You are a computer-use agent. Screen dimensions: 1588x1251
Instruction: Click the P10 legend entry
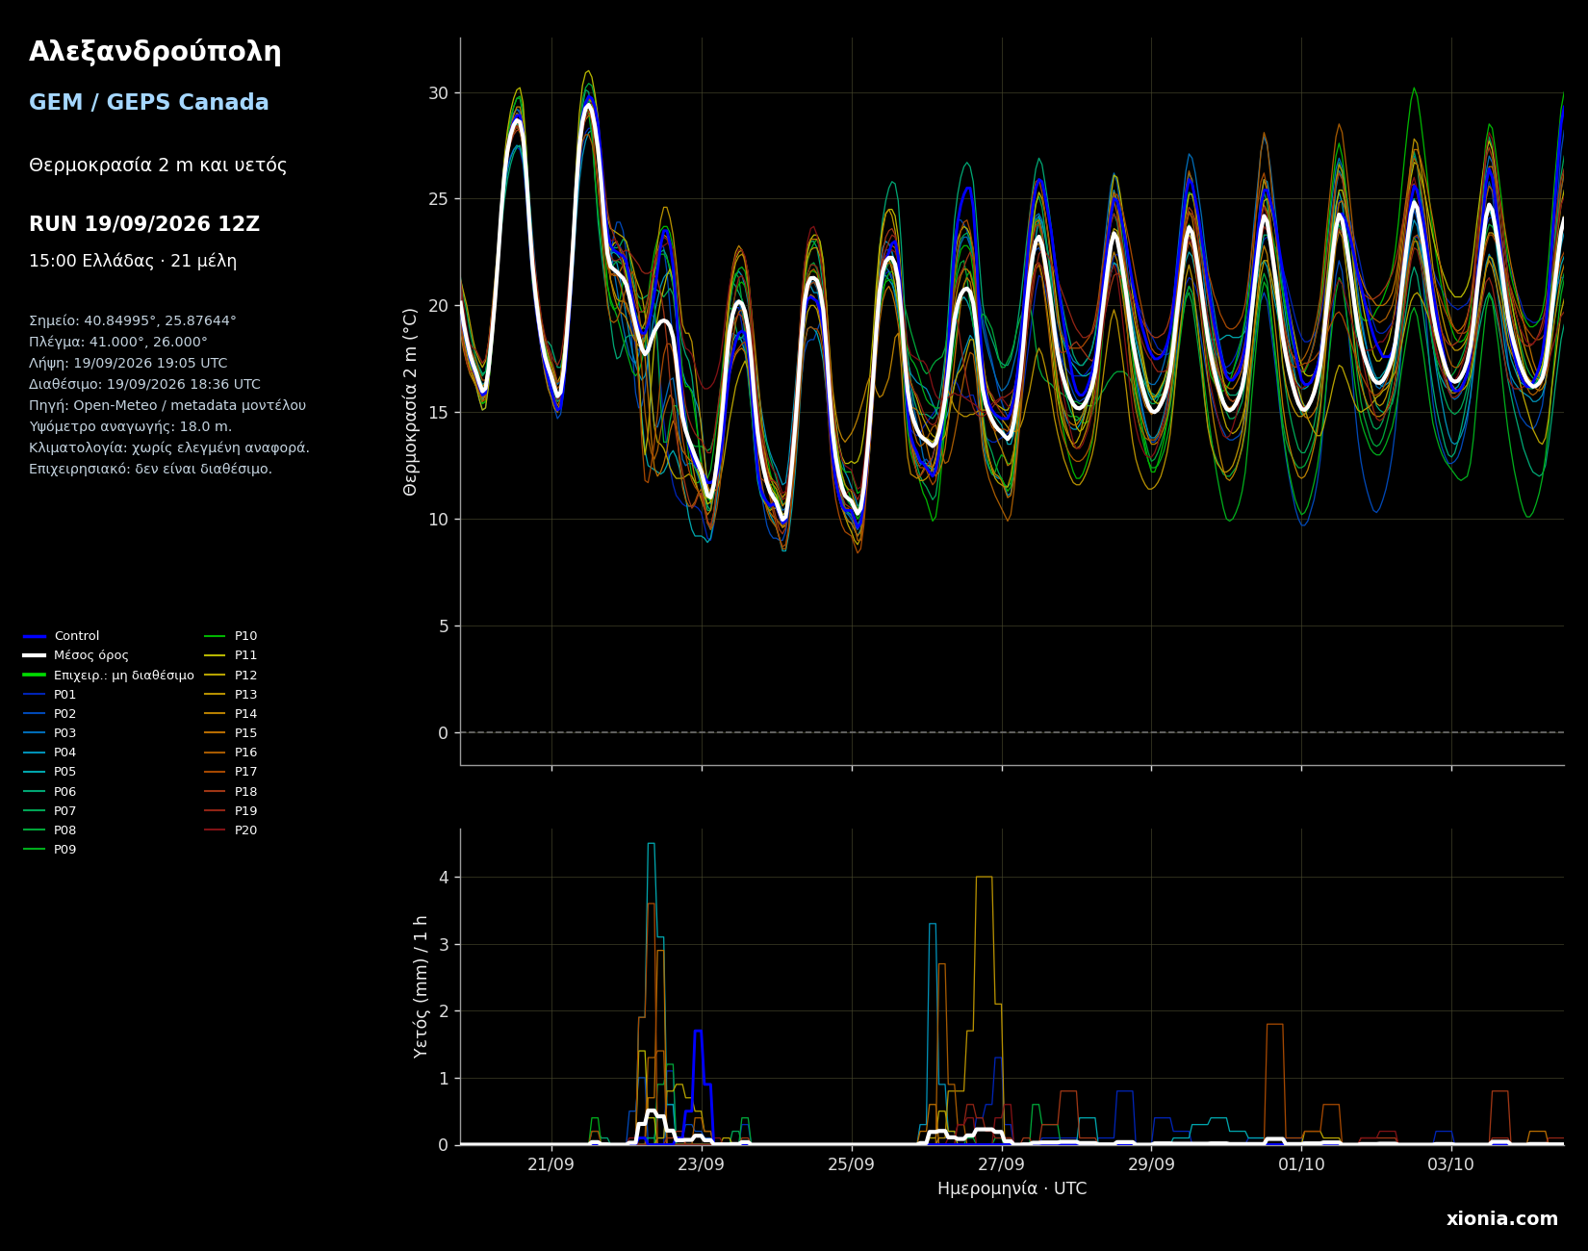tap(231, 636)
